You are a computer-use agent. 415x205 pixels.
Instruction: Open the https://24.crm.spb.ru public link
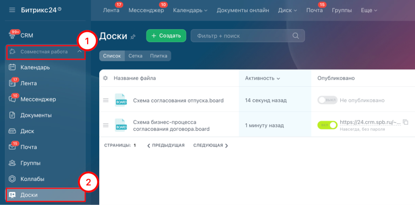click(x=370, y=123)
